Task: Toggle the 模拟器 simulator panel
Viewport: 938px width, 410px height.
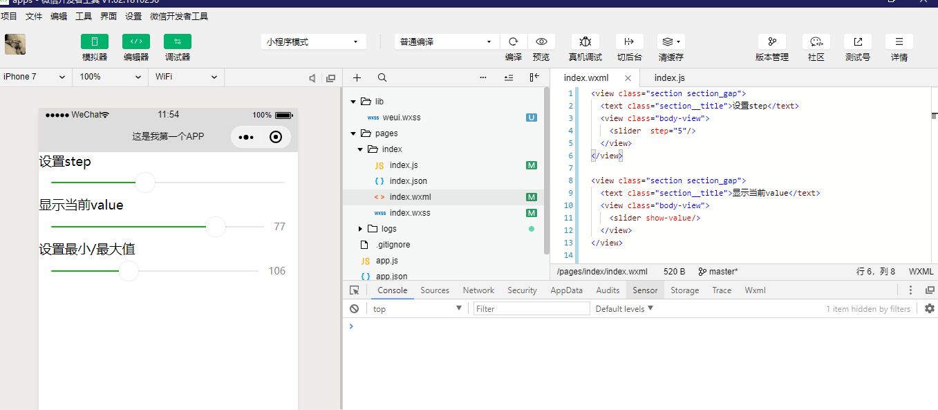Action: click(95, 41)
